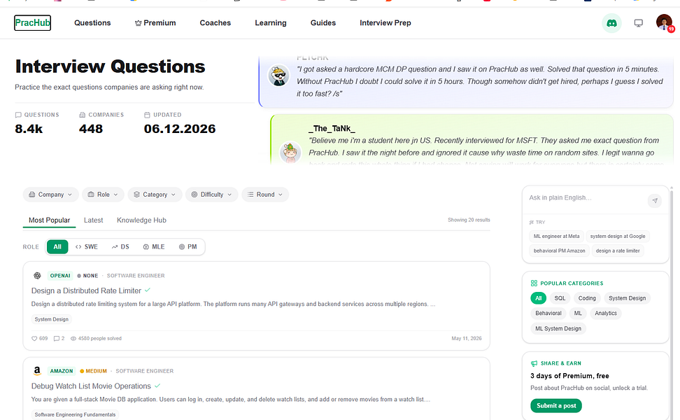Open Questions in the top navigation

(92, 22)
